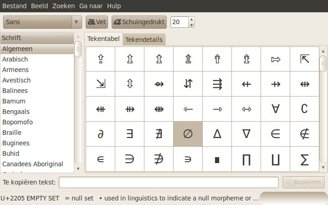Select the there does not exist ∄ character
The width and height of the screenshot is (328, 205).
(159, 134)
